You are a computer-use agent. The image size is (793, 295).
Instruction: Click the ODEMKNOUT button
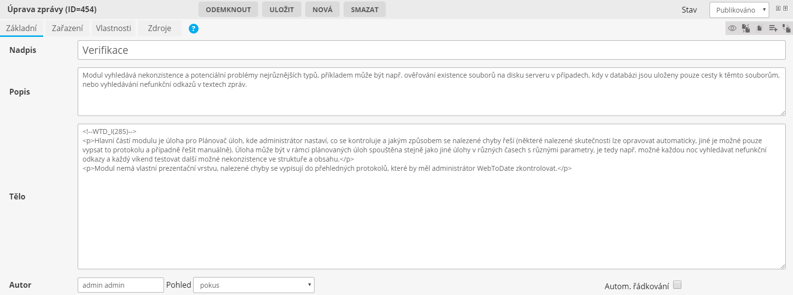click(228, 9)
